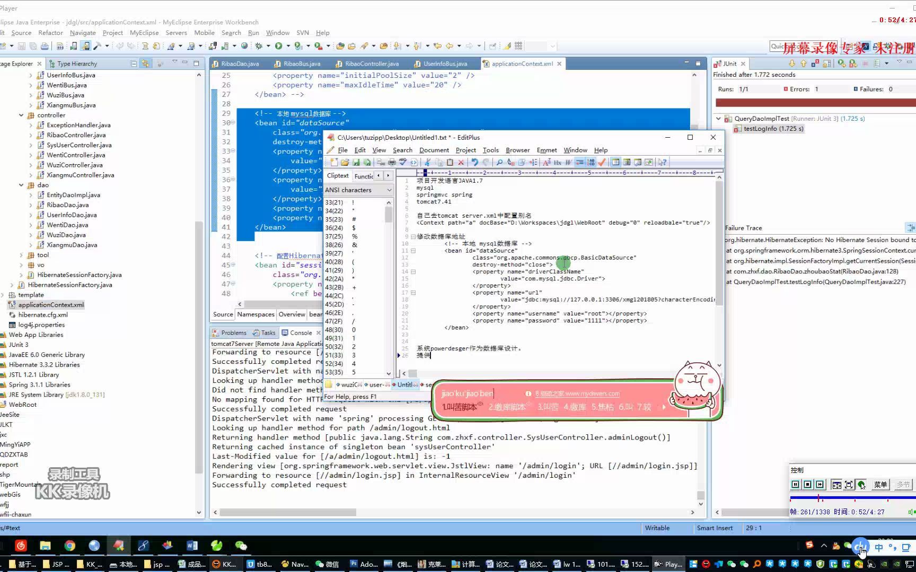
Task: Click EditPlus Undo icon
Action: [474, 162]
